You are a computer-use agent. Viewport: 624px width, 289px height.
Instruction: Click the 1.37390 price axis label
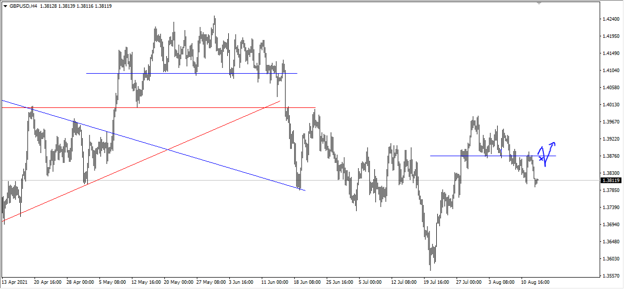[610, 208]
